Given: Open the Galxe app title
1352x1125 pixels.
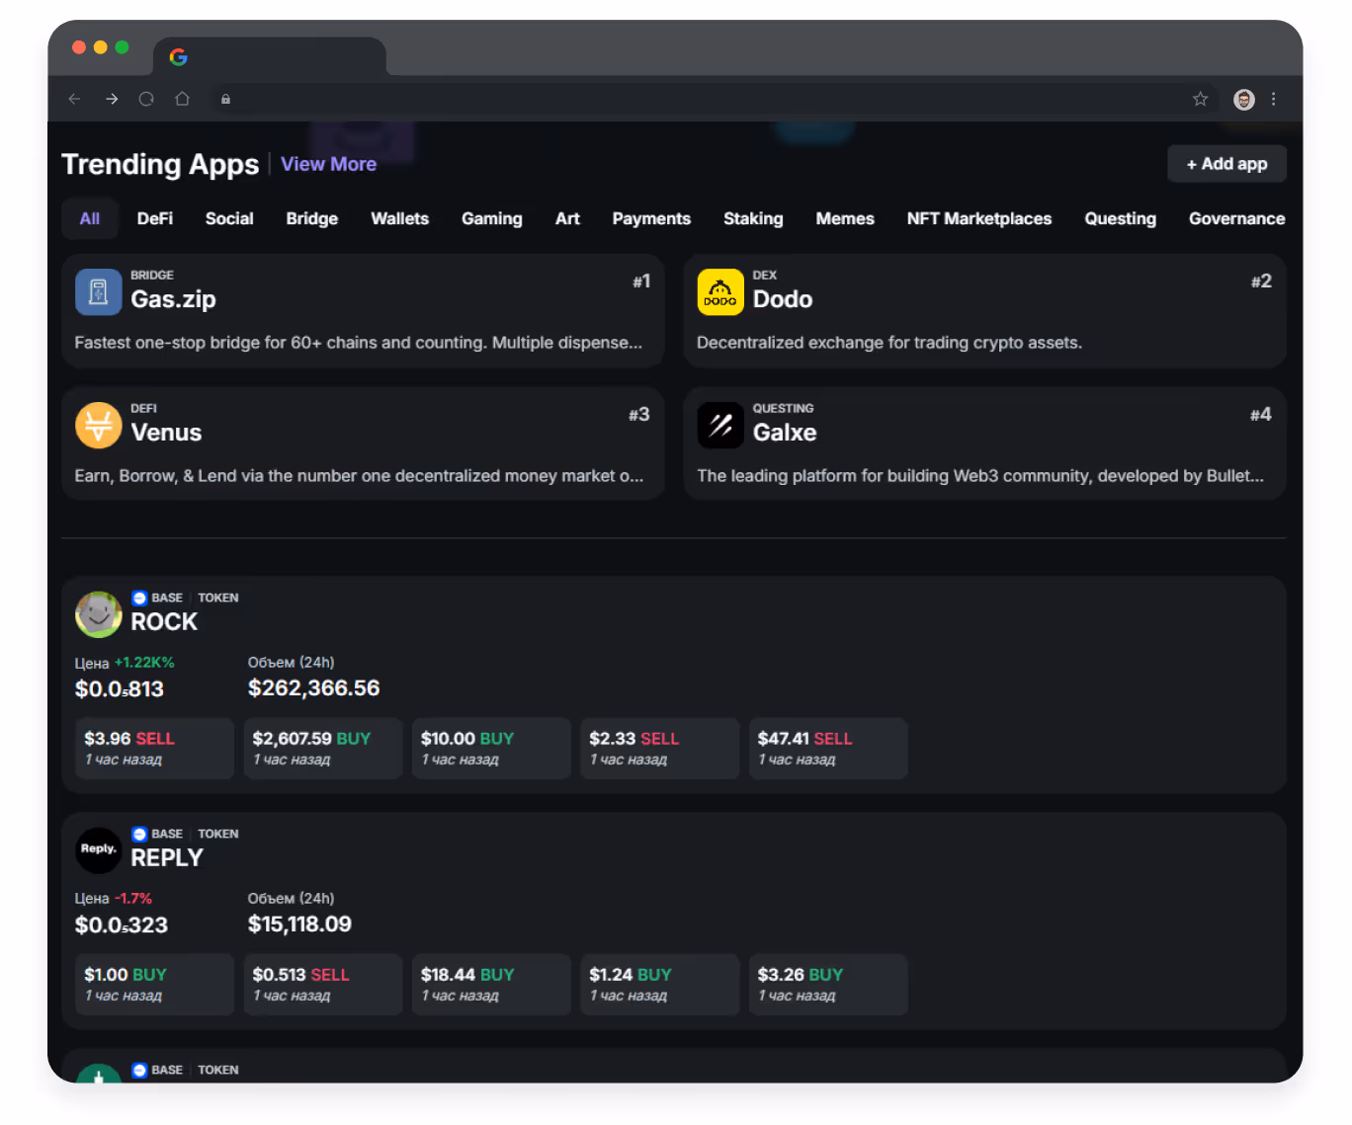Looking at the screenshot, I should pyautogui.click(x=785, y=433).
